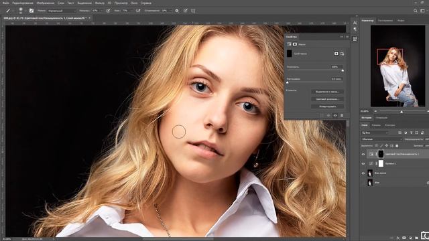429x241 pixels.
Task: Click the adjustment icon in Properties header
Action: (x=289, y=44)
